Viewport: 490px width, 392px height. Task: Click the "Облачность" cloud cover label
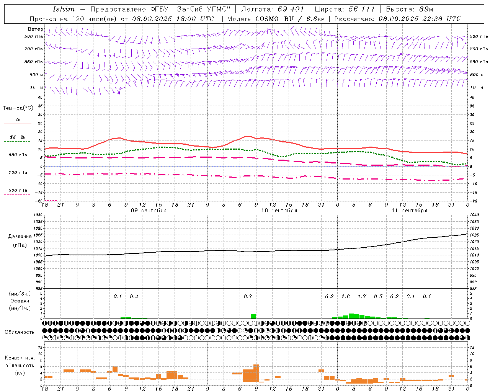[20, 332]
